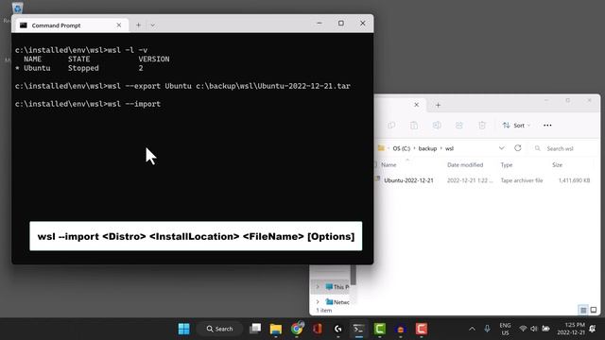The height and width of the screenshot is (340, 605).
Task: Open Logitech G HUB from taskbar
Action: [338, 329]
